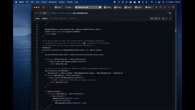Switch to the last AMD tab

coord(149,7)
